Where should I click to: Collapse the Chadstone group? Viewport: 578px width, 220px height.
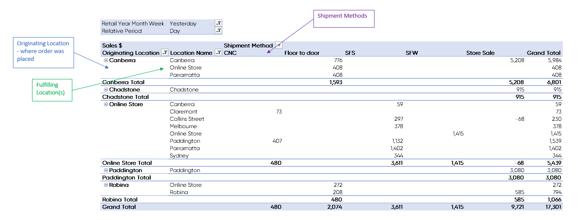106,90
